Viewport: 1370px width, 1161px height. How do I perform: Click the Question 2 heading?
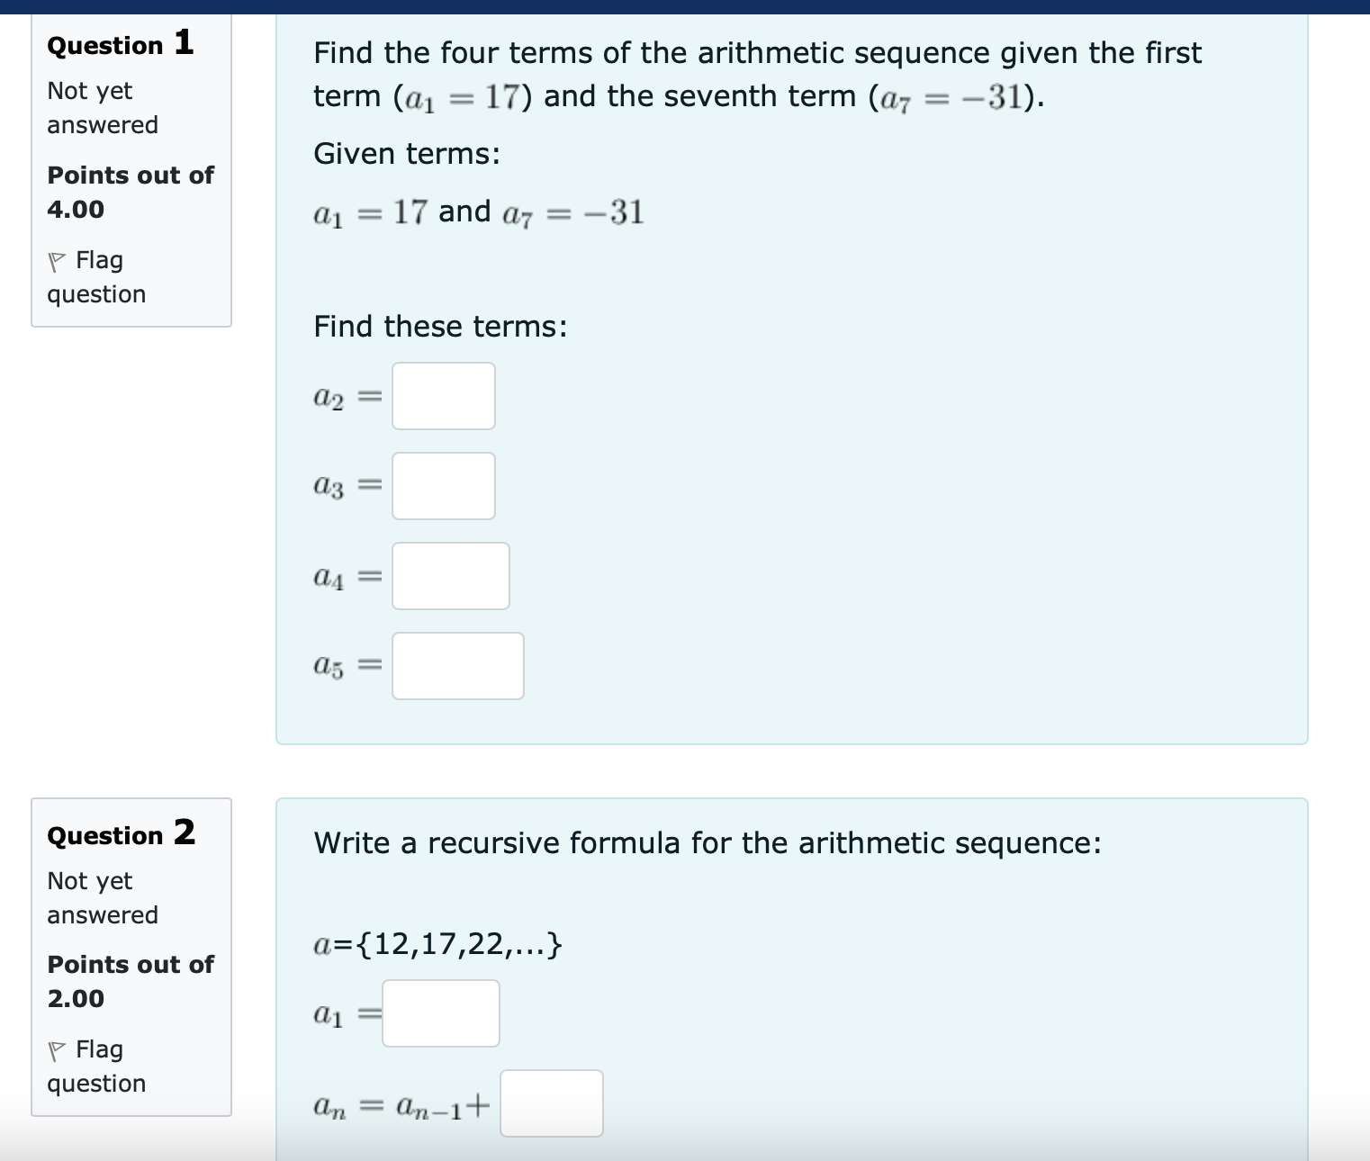(x=120, y=835)
